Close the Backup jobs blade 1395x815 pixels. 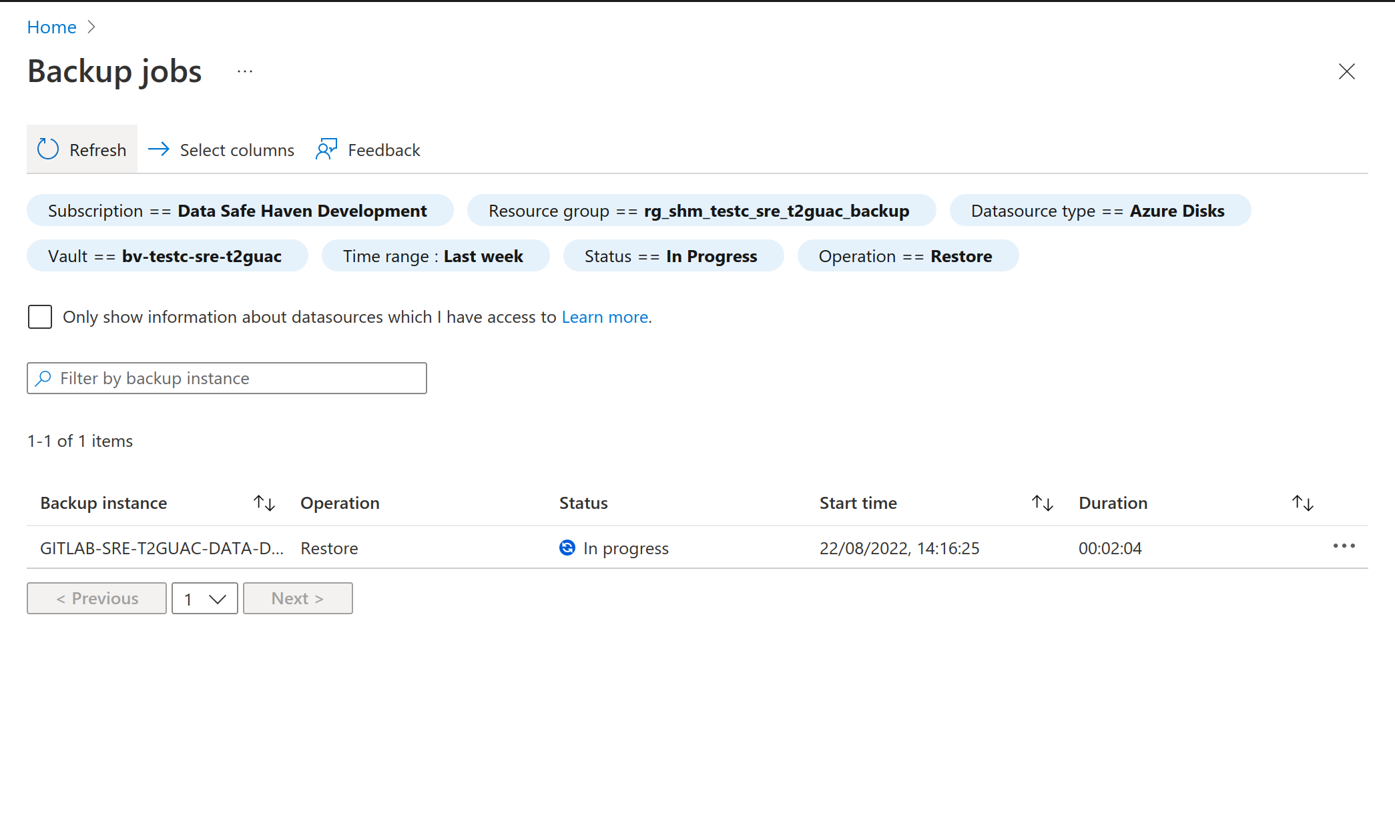[x=1346, y=71]
